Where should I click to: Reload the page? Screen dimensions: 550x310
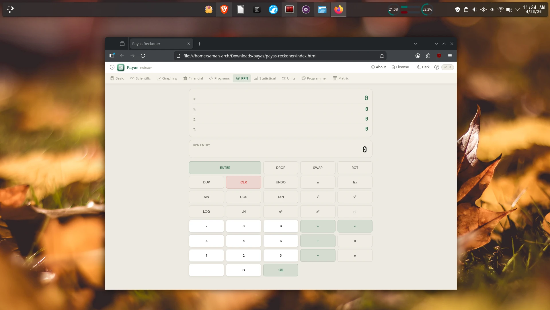[x=143, y=56]
